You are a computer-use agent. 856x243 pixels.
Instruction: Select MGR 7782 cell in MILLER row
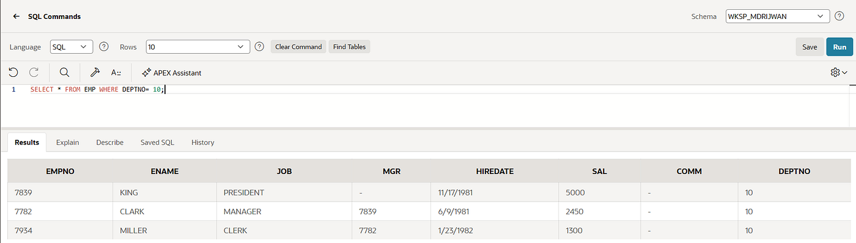391,230
